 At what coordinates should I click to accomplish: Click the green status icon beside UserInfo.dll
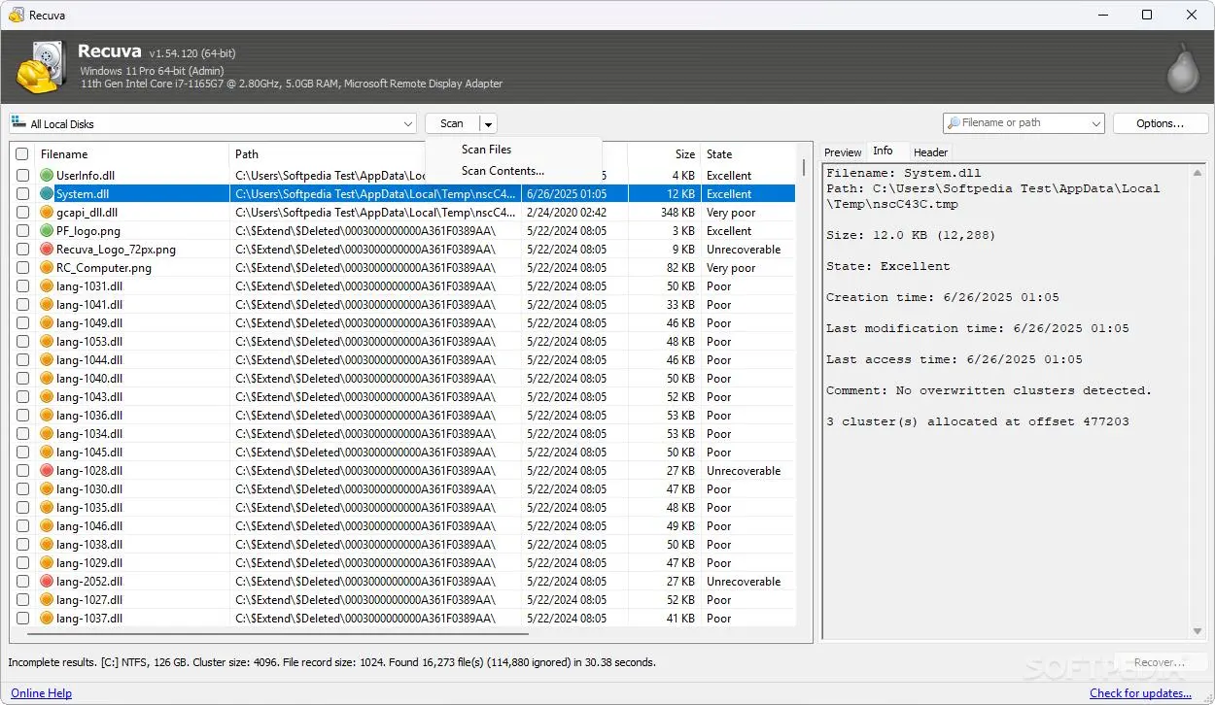[47, 176]
